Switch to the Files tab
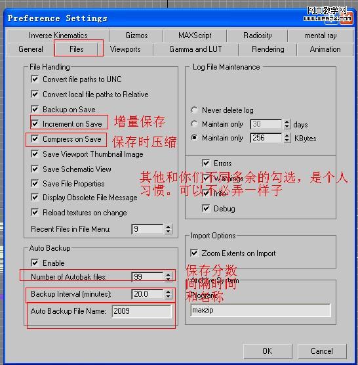358x365 pixels. pos(76,49)
